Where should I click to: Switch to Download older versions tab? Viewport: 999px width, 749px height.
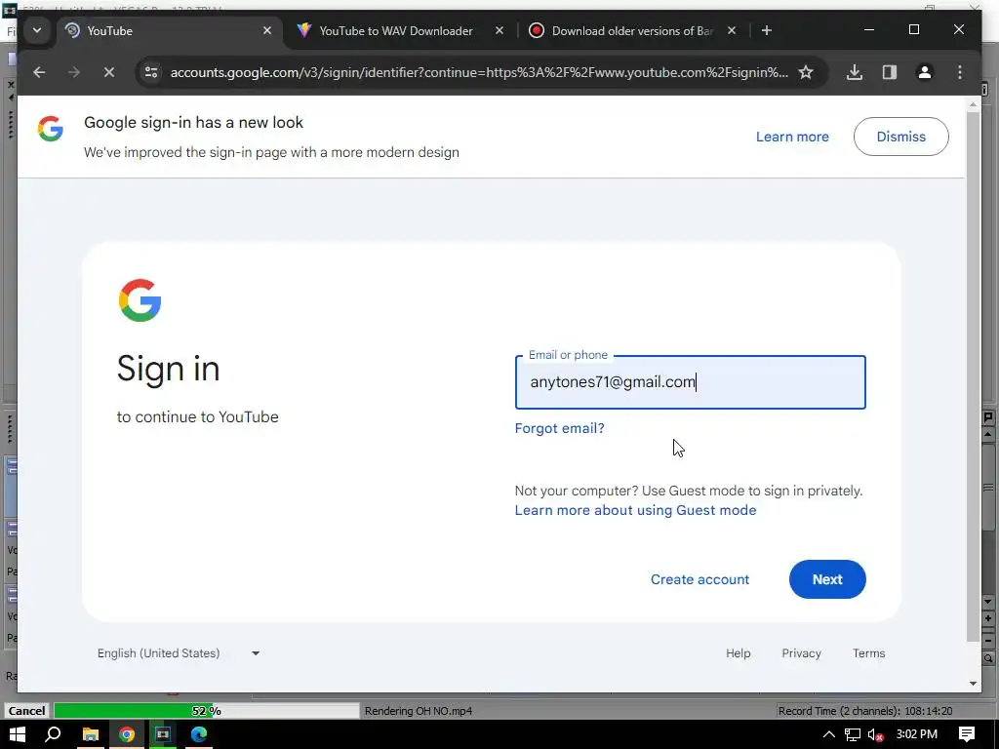pyautogui.click(x=633, y=30)
